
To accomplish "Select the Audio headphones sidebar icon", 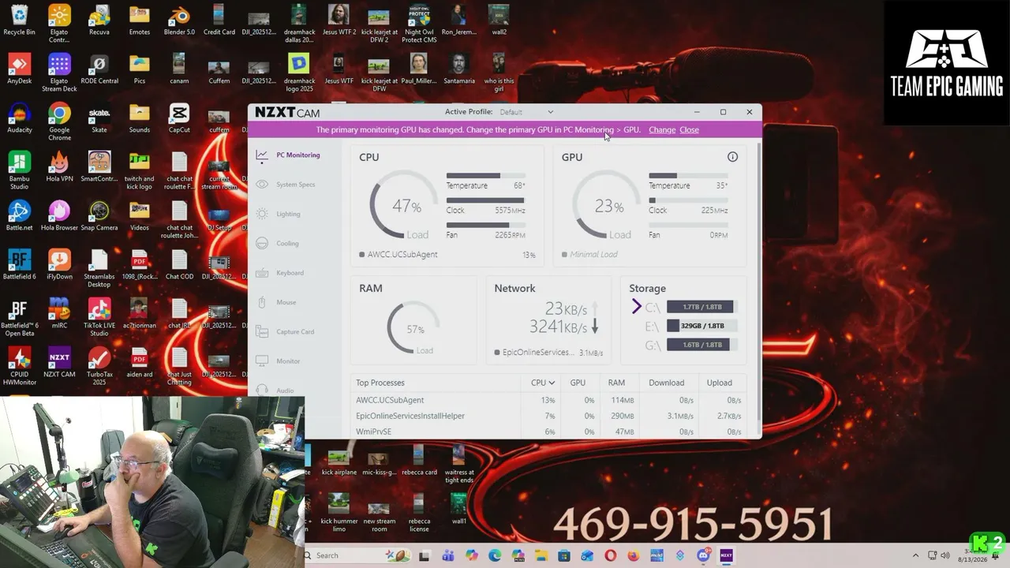I will (262, 390).
